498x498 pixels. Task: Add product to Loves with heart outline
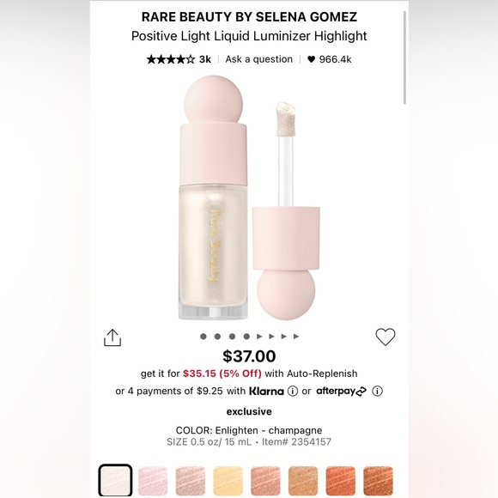(386, 337)
